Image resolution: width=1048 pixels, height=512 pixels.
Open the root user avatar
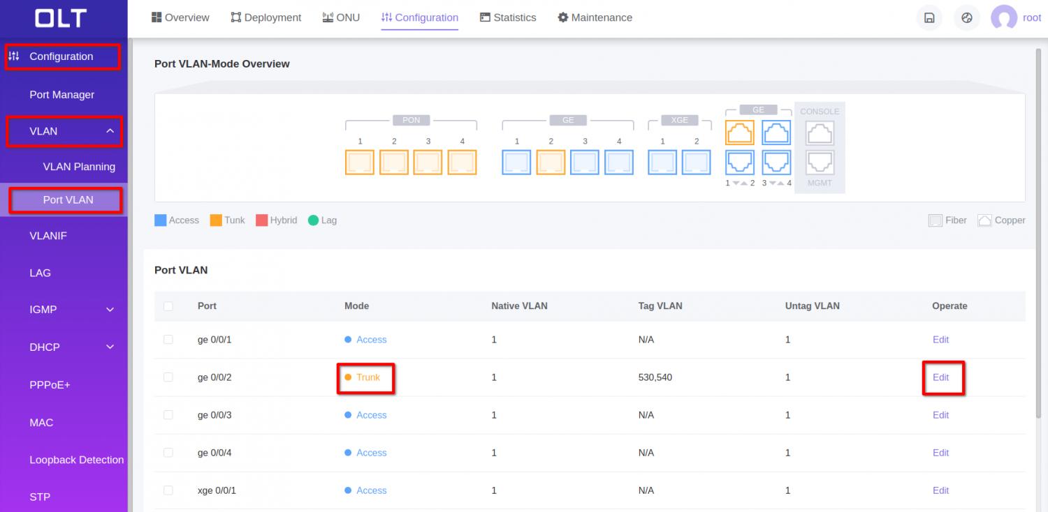[1003, 18]
